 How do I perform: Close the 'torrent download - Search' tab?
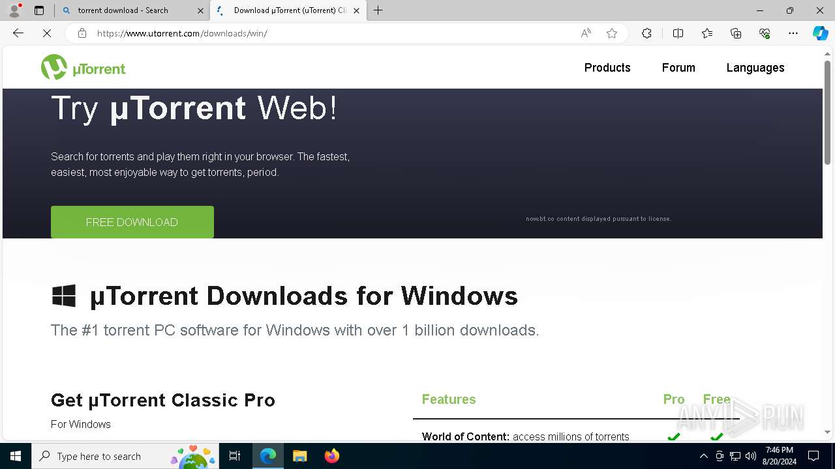coord(200,10)
